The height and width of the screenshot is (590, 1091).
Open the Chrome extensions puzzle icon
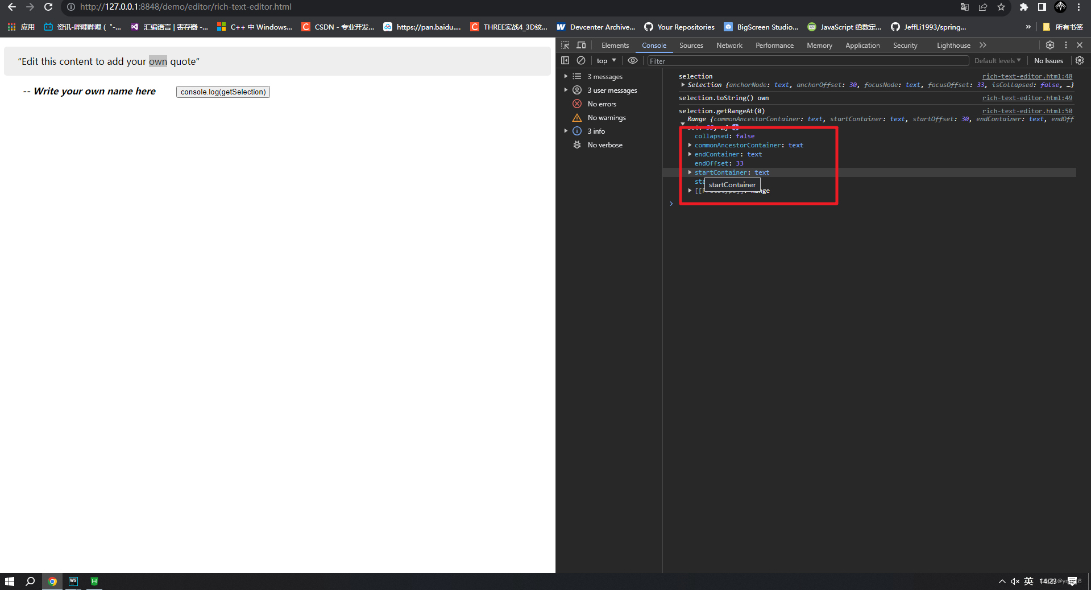tap(1024, 7)
